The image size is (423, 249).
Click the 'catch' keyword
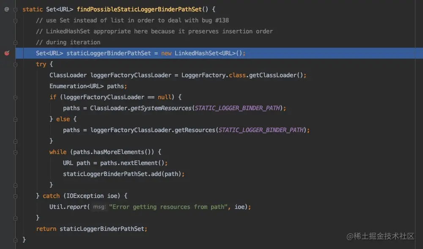point(51,196)
